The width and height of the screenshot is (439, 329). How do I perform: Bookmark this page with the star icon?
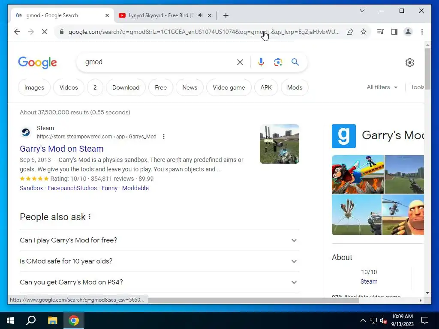pyautogui.click(x=364, y=32)
